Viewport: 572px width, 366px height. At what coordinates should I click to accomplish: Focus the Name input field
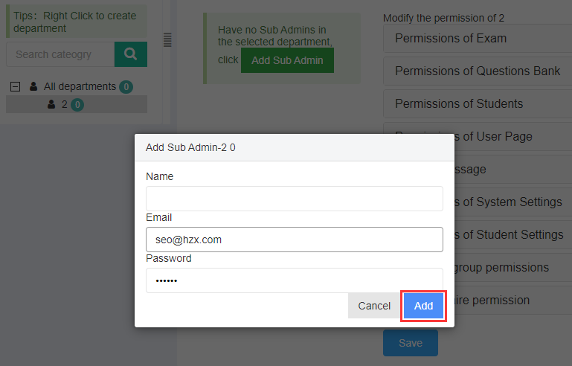pos(295,199)
